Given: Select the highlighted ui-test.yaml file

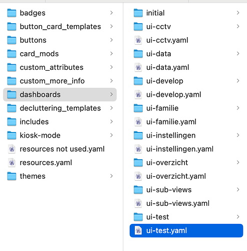Looking at the screenshot, I should (x=186, y=230).
